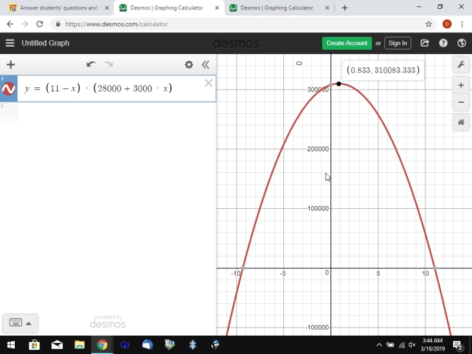
Task: Undo the last expression edit
Action: tap(91, 64)
